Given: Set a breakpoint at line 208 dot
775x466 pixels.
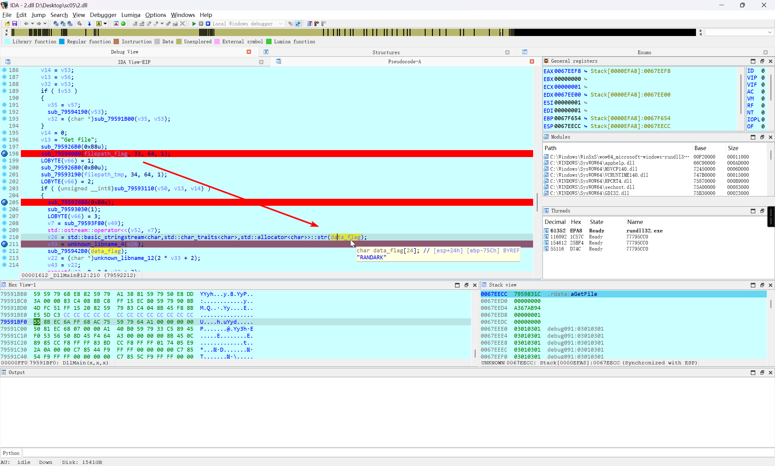Looking at the screenshot, I should click(5, 223).
